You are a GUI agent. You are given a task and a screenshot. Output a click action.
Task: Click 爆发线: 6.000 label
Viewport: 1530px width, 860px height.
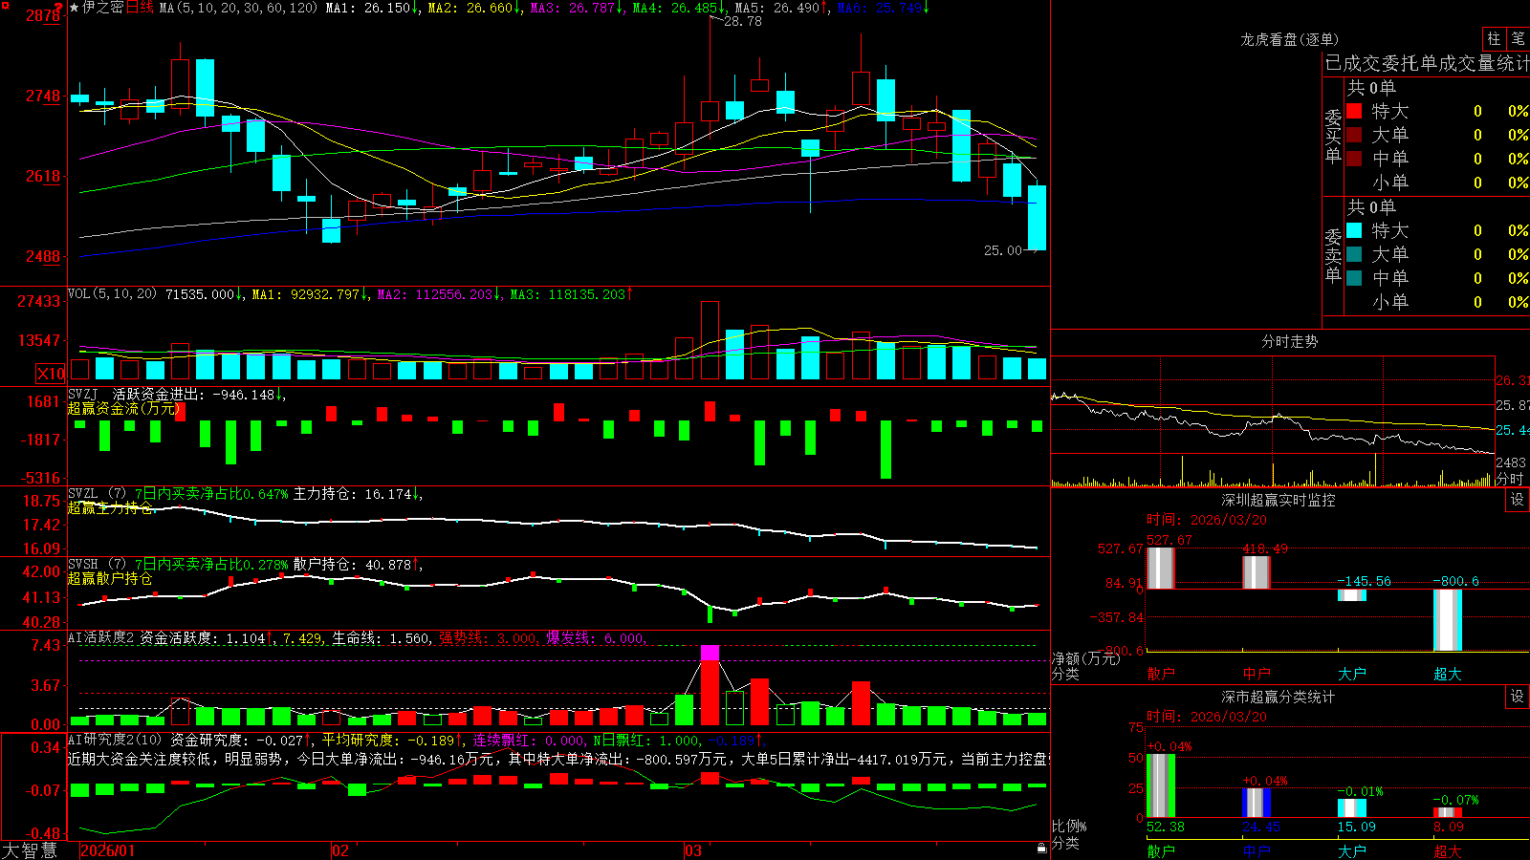(x=596, y=638)
